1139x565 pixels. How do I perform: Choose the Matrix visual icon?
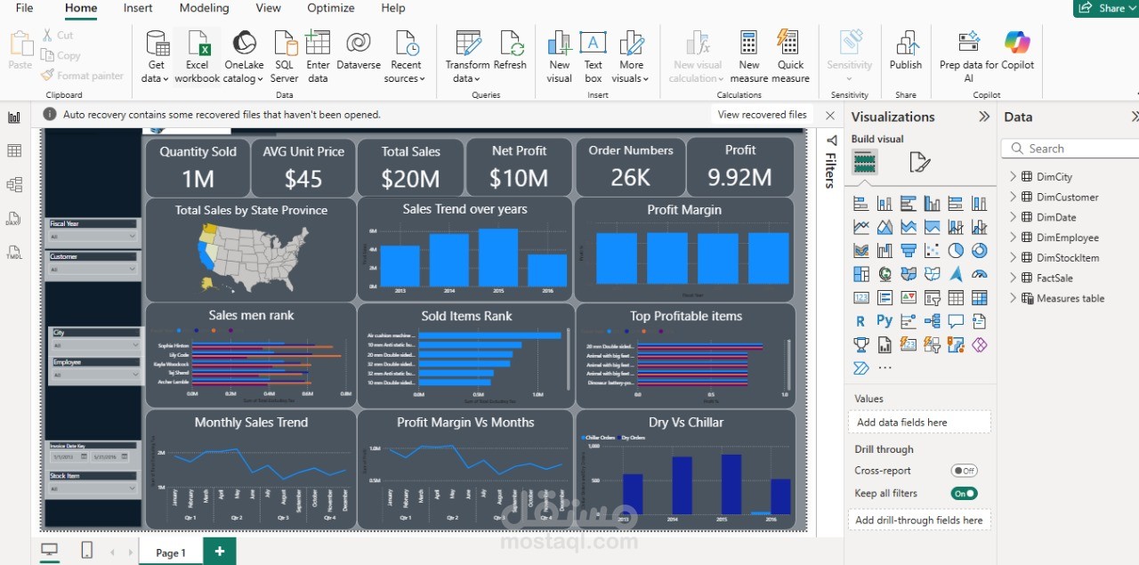[x=980, y=298]
